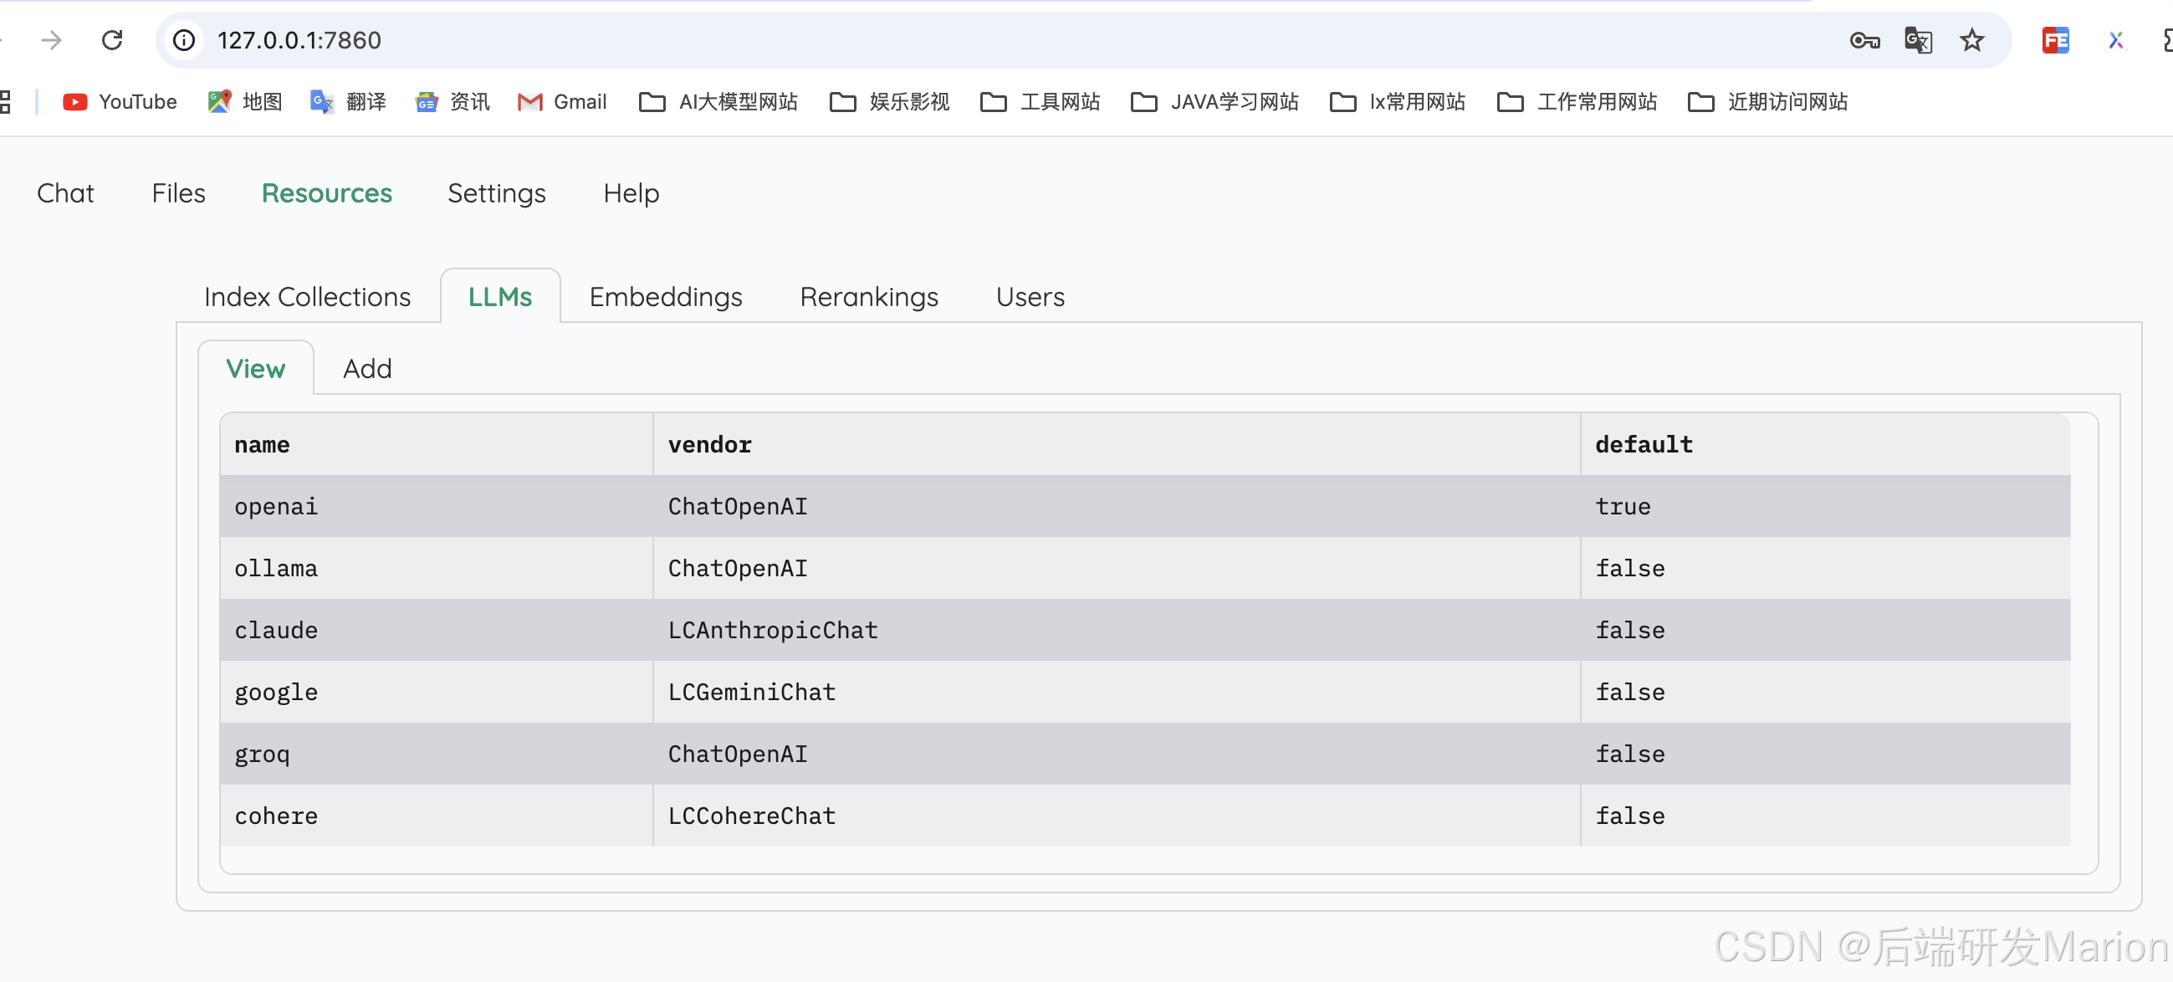This screenshot has width=2173, height=982.
Task: Click the name column header
Action: [x=436, y=445]
